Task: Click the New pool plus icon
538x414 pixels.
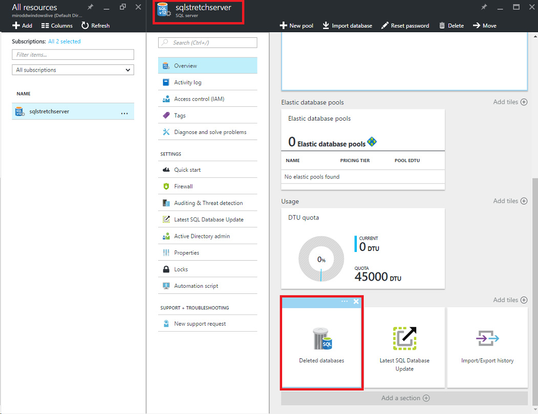Action: [283, 26]
